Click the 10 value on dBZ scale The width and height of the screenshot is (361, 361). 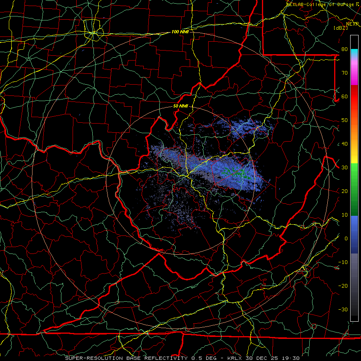tap(345, 215)
